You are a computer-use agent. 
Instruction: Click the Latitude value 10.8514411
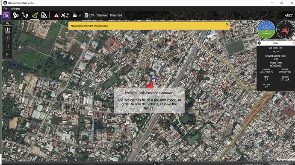click(285, 72)
